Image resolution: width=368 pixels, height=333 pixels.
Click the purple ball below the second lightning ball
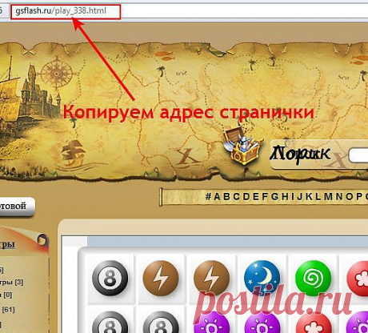click(x=211, y=322)
